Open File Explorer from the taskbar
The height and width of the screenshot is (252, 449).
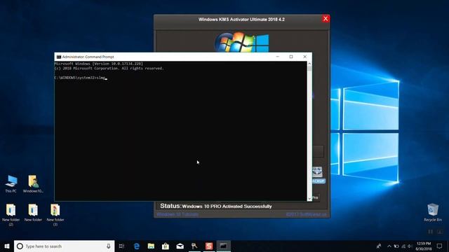[151, 246]
